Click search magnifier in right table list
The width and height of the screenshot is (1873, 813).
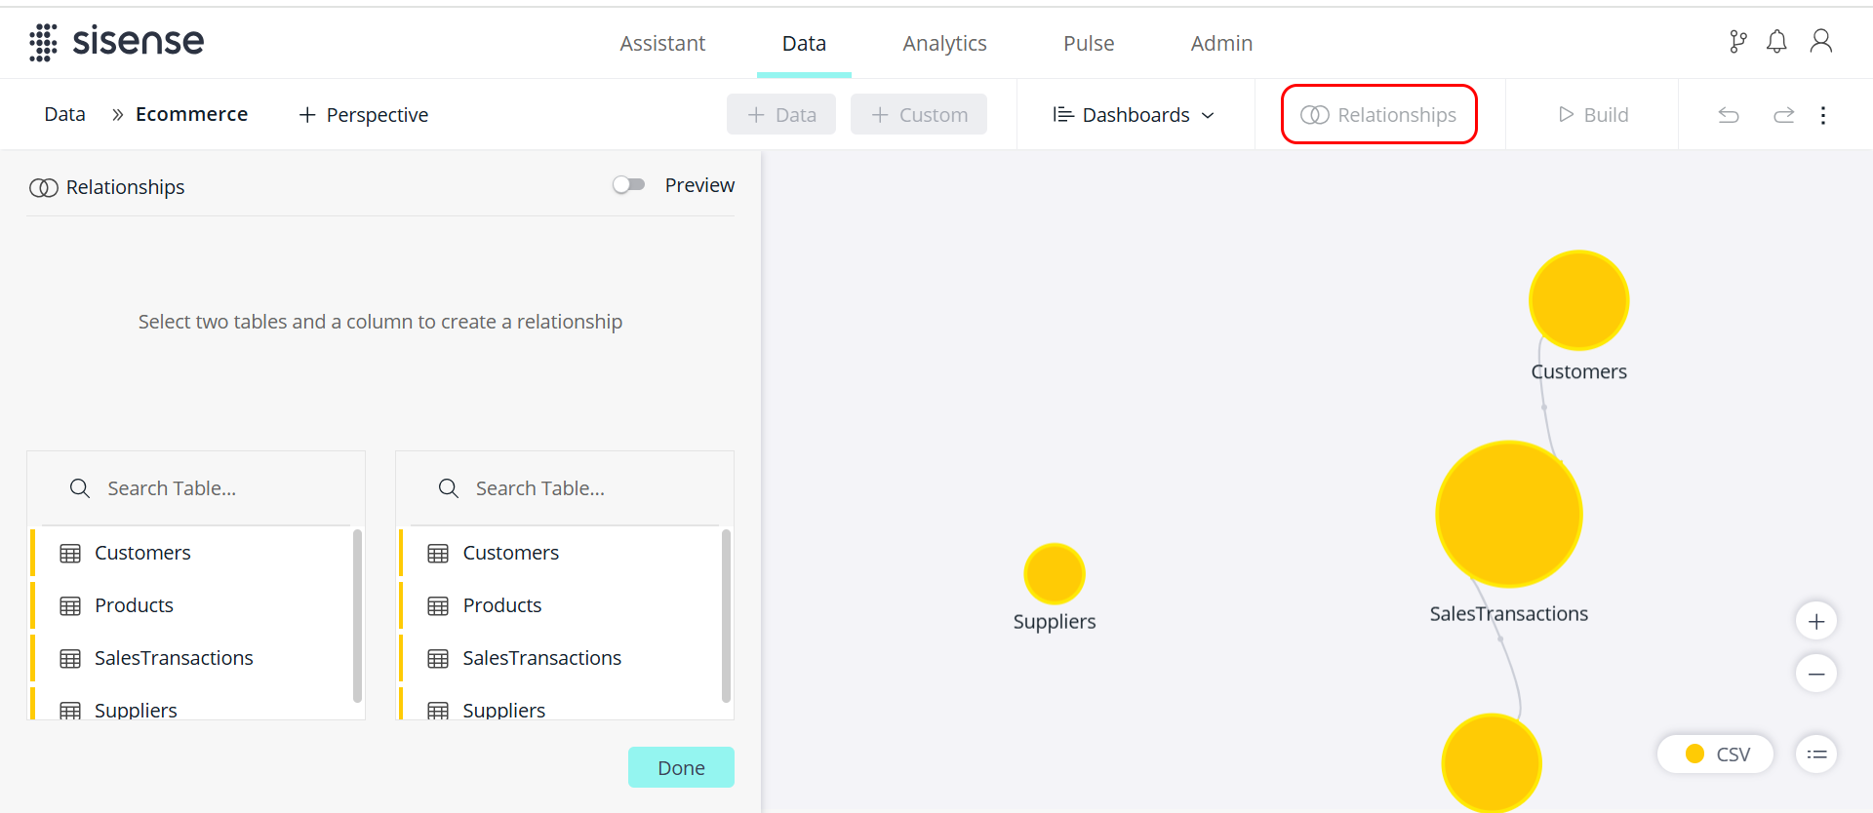448,488
